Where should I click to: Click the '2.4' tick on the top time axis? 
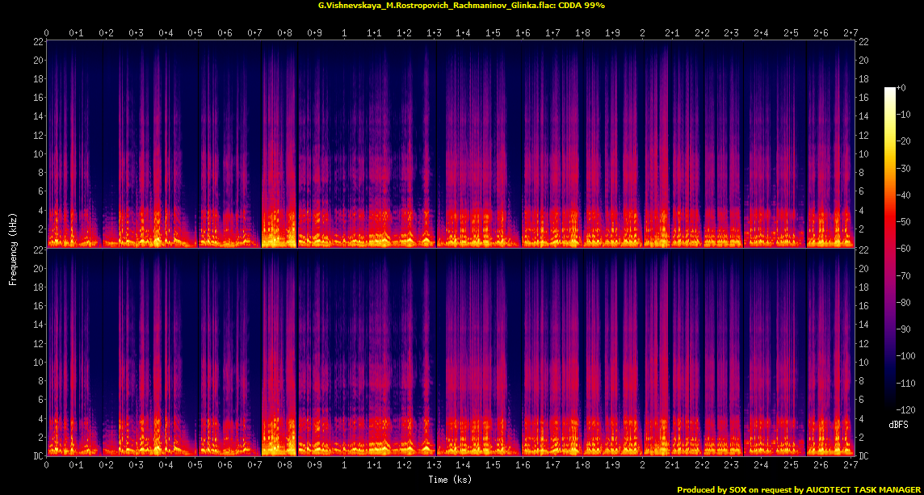(x=762, y=33)
